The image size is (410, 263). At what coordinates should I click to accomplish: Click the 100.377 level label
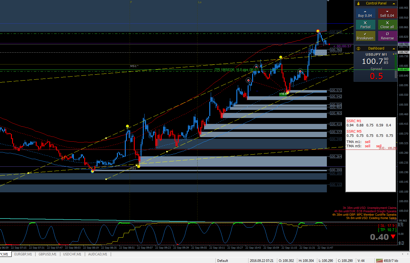pos(336,132)
